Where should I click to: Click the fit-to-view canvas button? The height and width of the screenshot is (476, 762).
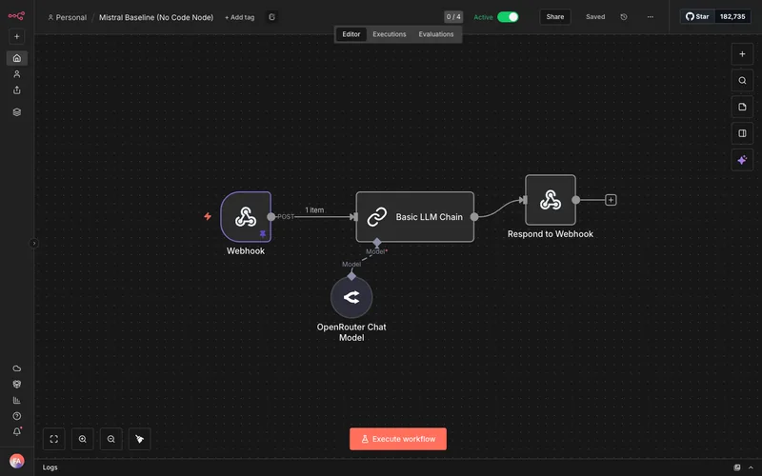pos(54,439)
